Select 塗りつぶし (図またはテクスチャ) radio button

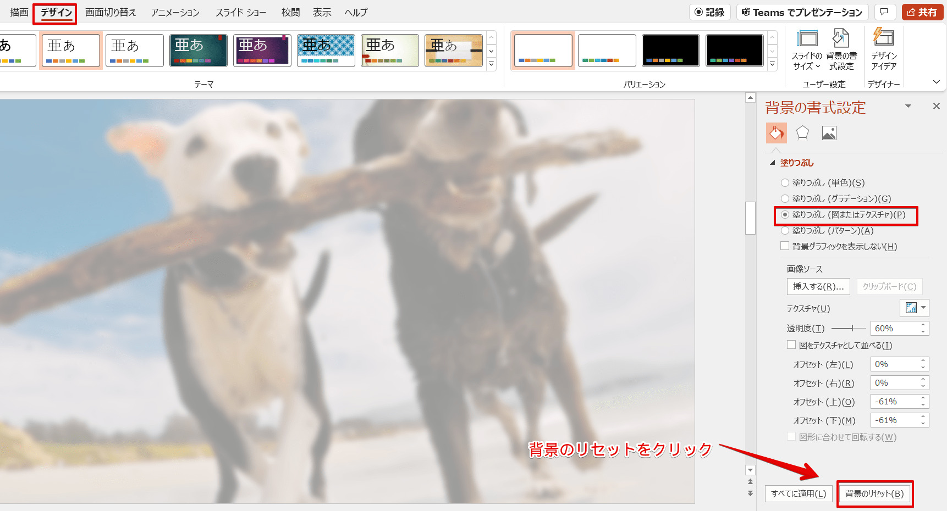pyautogui.click(x=785, y=215)
